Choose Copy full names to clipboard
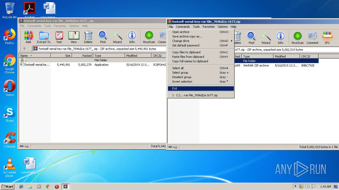The width and height of the screenshot is (339, 190). [x=201, y=61]
